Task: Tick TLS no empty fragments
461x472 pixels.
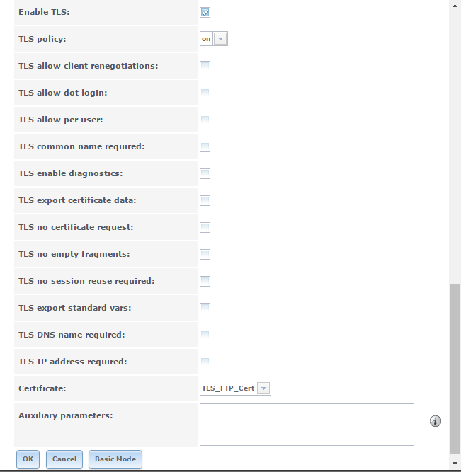Action: (x=205, y=254)
